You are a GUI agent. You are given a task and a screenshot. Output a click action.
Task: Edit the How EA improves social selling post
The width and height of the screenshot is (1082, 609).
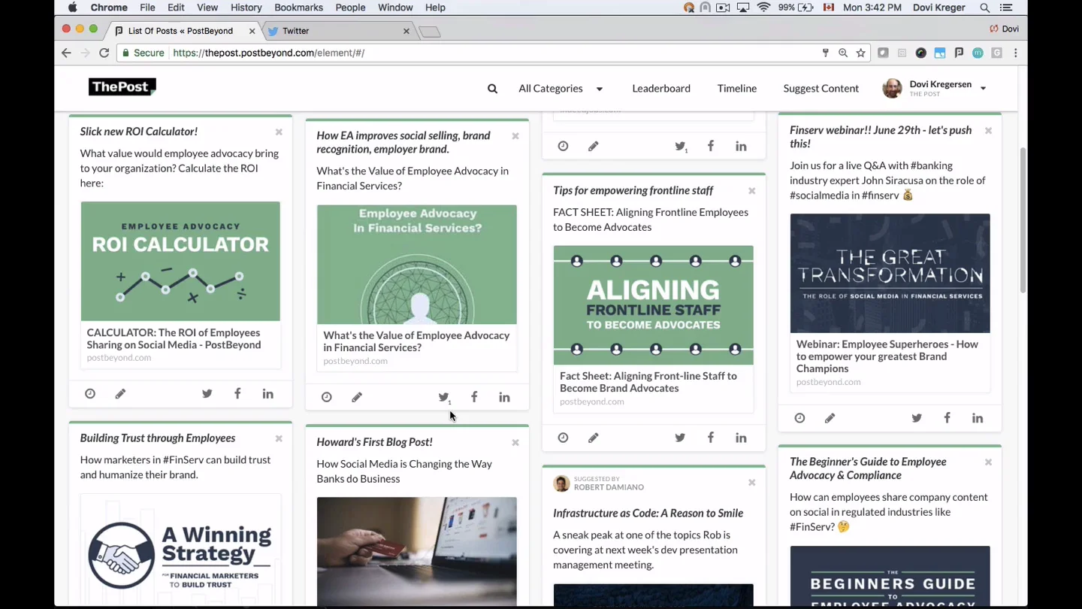(x=357, y=397)
